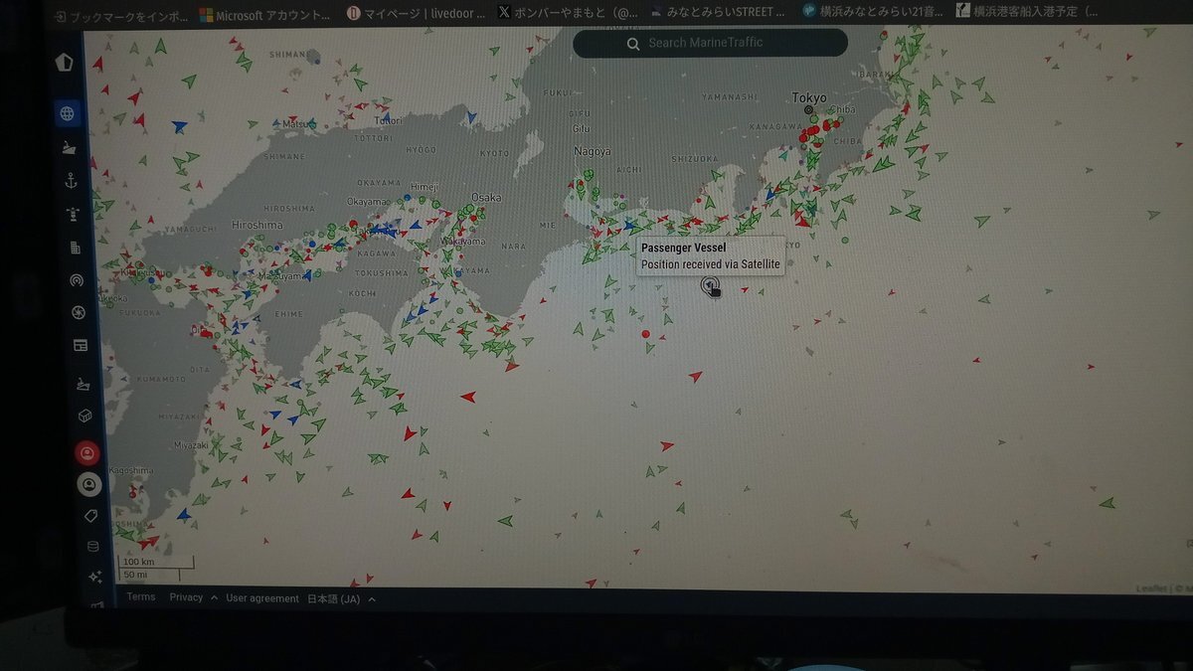Open the companies building icon
This screenshot has height=671, width=1193.
(76, 247)
